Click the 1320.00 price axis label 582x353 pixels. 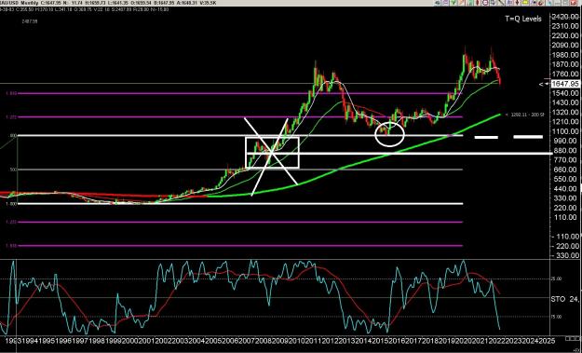point(565,112)
